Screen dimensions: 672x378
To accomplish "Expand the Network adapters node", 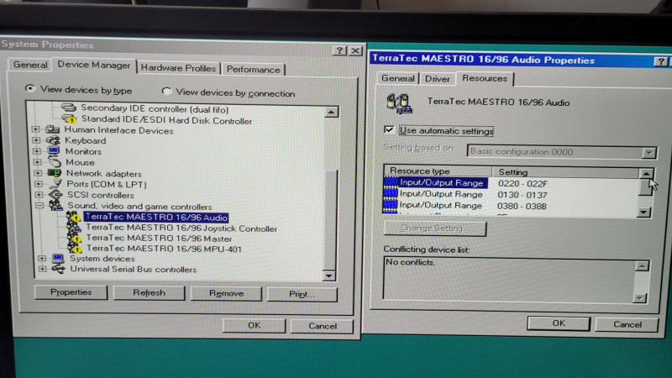I will coord(38,173).
